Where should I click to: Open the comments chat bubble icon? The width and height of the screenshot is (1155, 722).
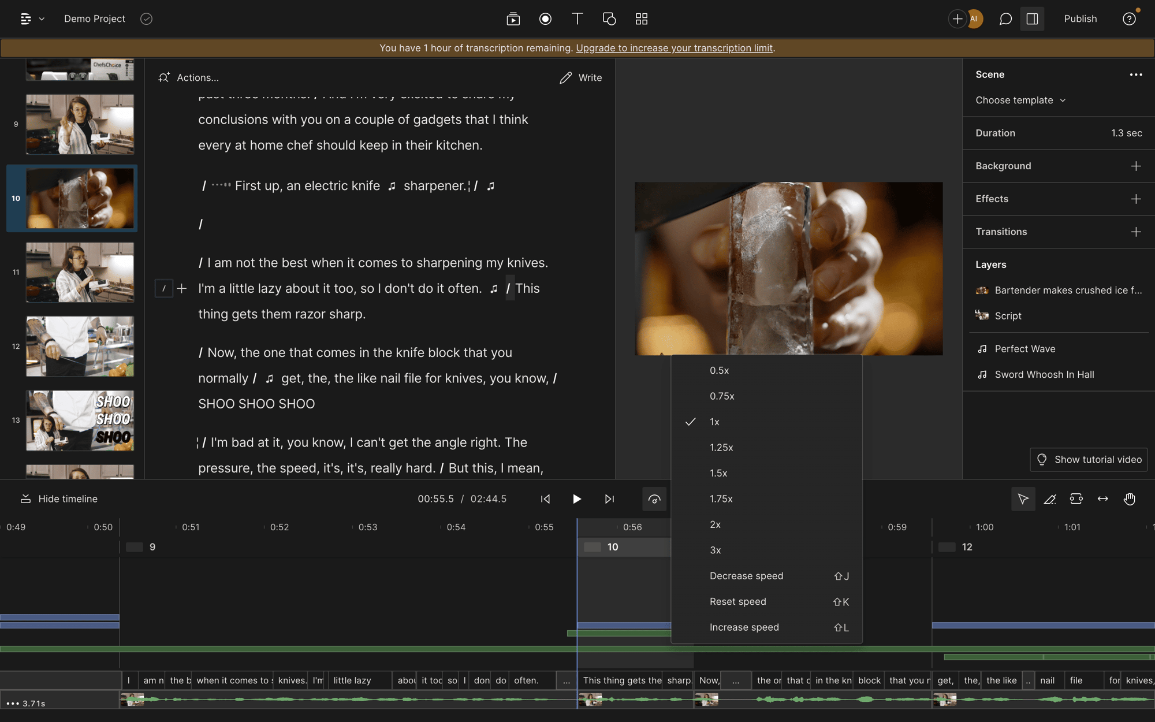pyautogui.click(x=1005, y=18)
